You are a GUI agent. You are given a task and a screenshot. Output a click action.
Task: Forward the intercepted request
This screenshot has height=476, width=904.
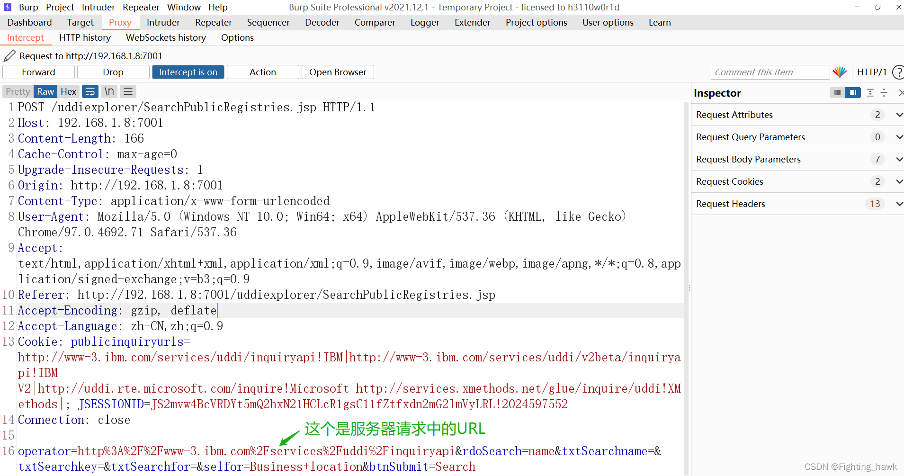pyautogui.click(x=38, y=72)
